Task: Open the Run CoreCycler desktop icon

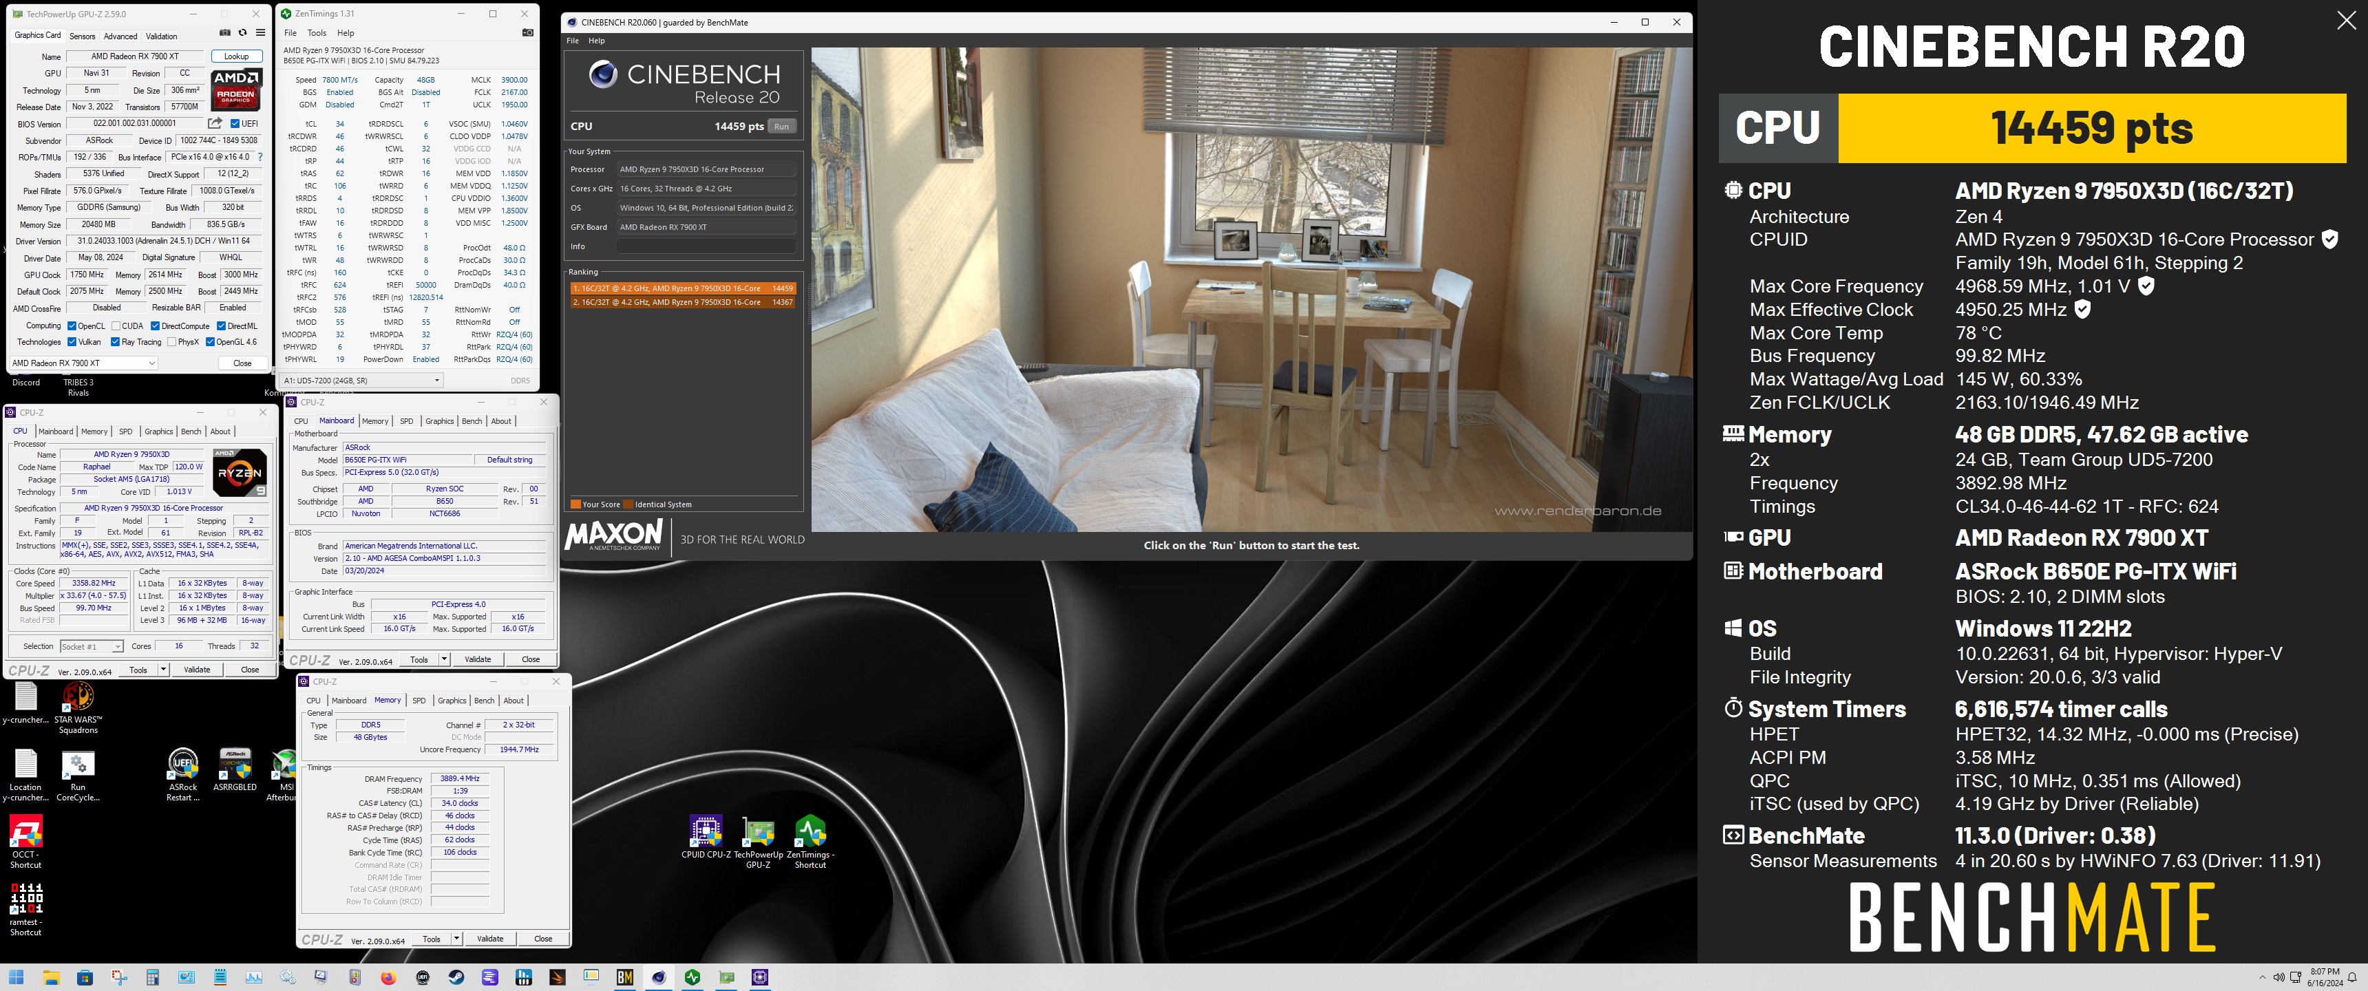Action: (78, 774)
